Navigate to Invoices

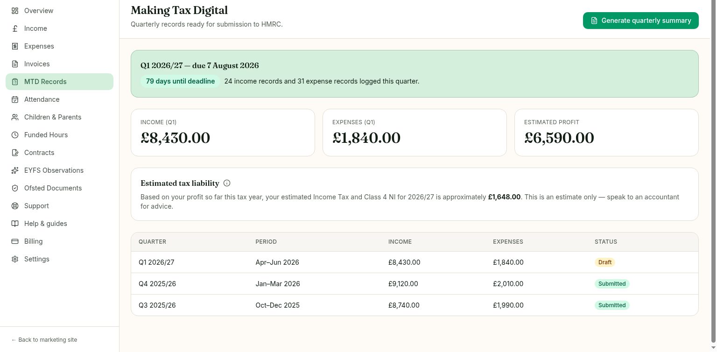point(59,64)
